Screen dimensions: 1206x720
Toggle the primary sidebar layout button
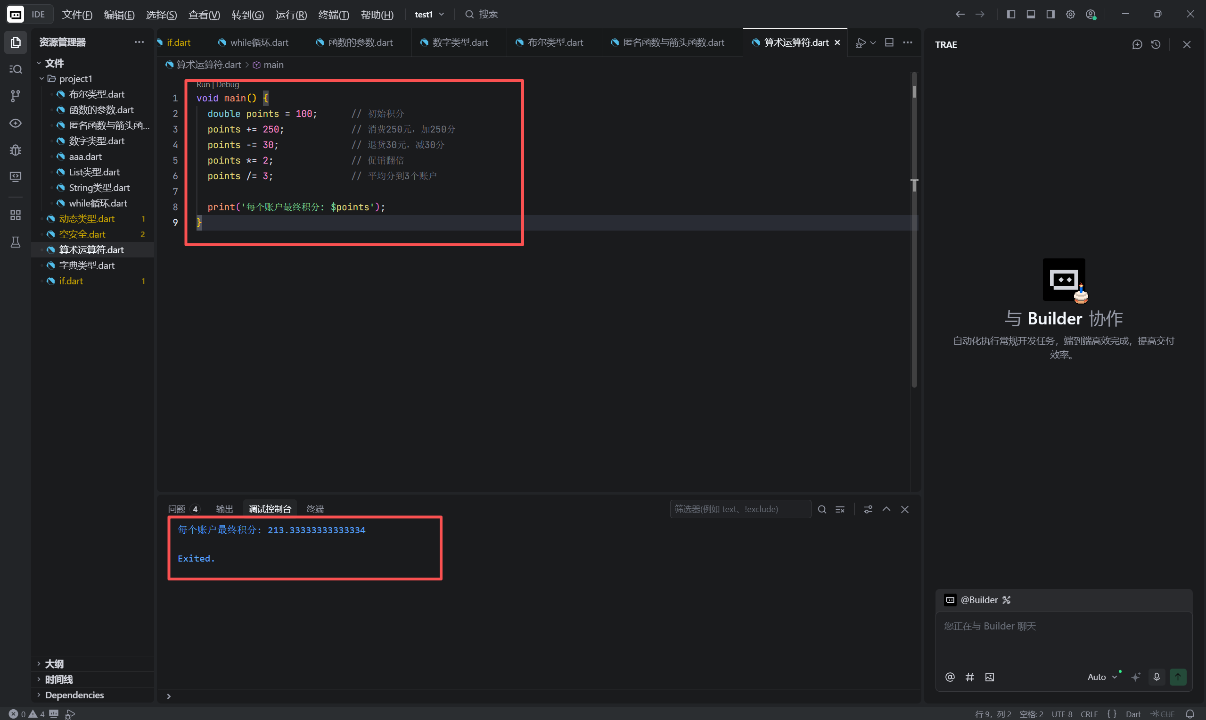click(1010, 15)
